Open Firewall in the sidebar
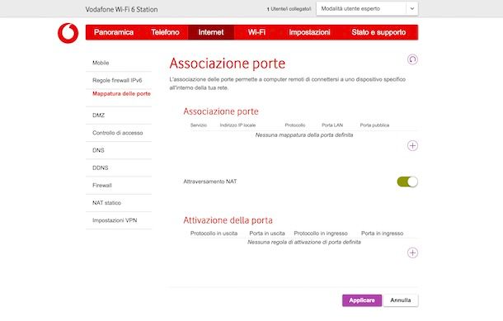503x321 pixels. pyautogui.click(x=119, y=185)
